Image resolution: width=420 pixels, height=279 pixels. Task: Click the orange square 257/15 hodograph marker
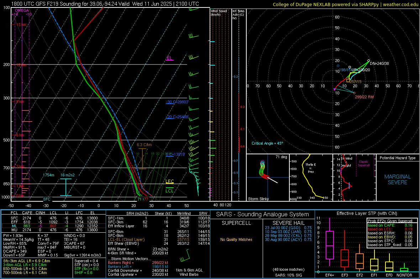tap(348, 81)
